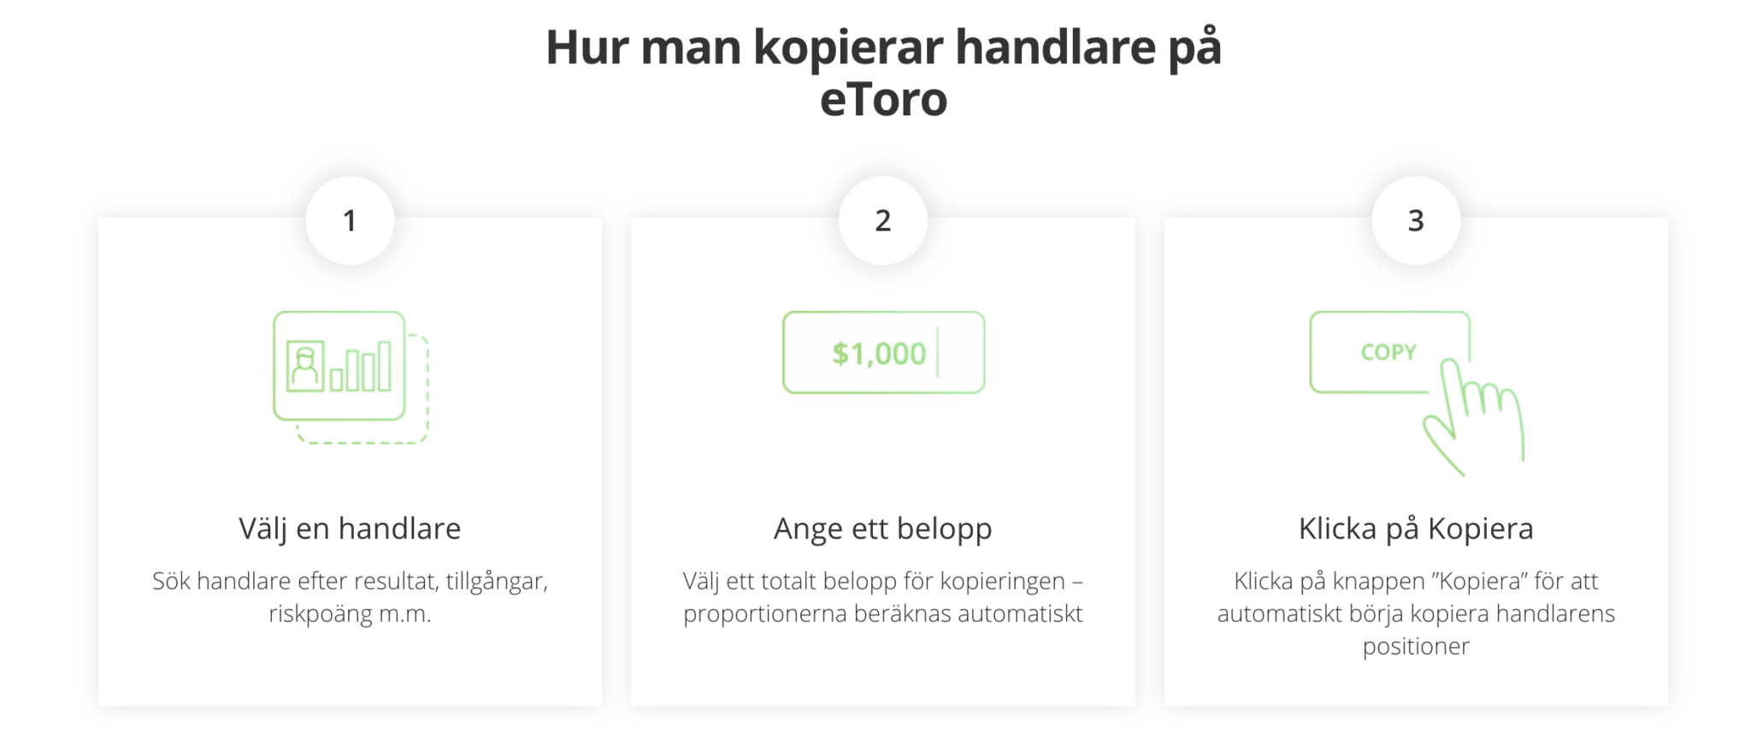Image resolution: width=1751 pixels, height=752 pixels.
Task: Click the "Sök handlare efter resultat" description
Action: point(350,597)
